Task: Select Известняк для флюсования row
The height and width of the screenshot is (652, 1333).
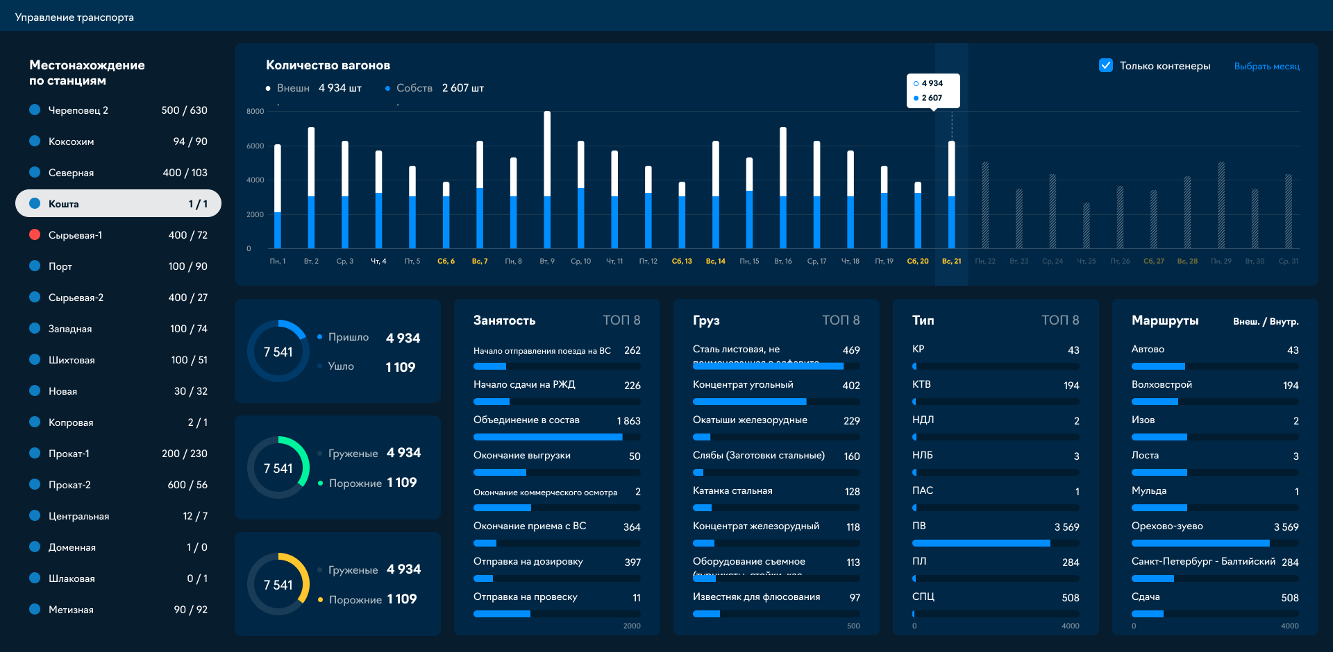Action: pos(776,604)
